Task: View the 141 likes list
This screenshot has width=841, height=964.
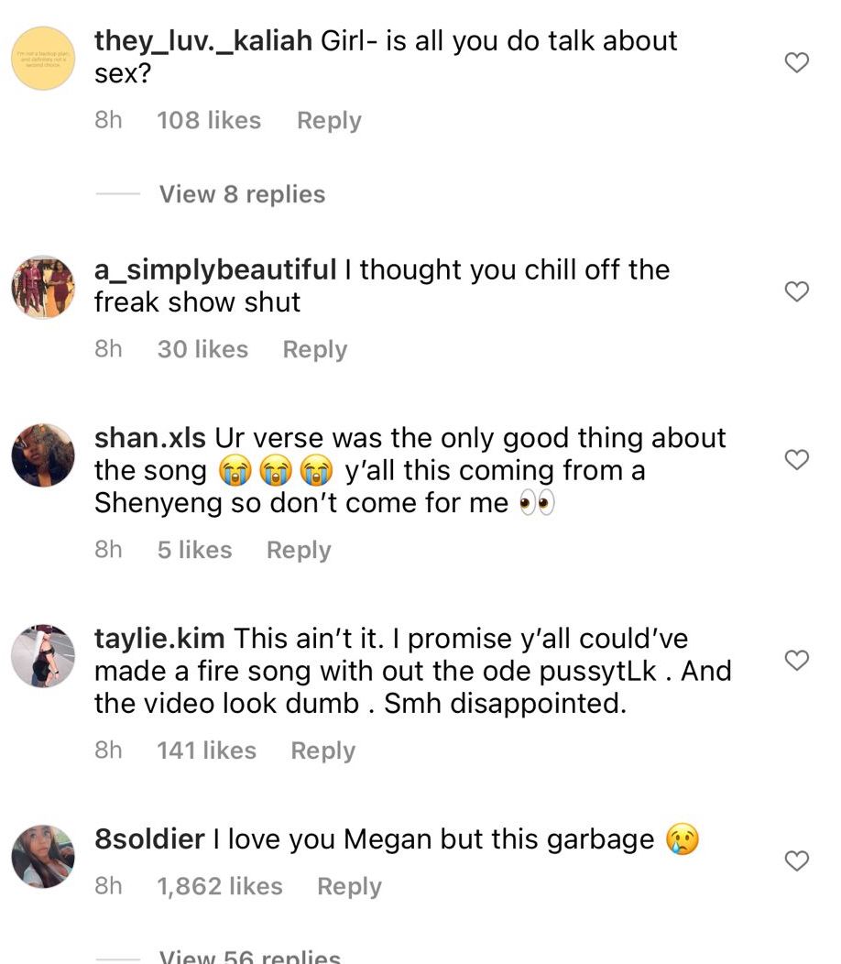Action: 206,750
